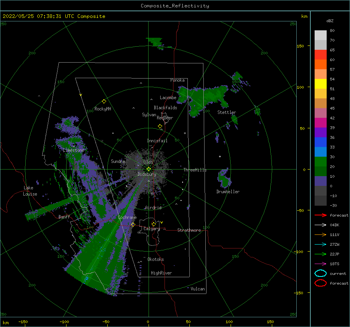Click the Cochrane city label
The height and width of the screenshot is (327, 350).
click(x=127, y=217)
